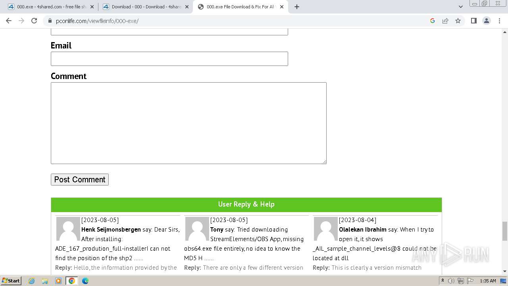Switch to 000.exe 4shared tab
Viewport: 508px width, 286px height.
[50, 7]
